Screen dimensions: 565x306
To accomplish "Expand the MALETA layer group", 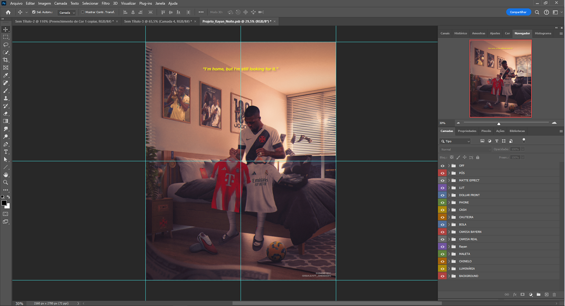I will pos(449,254).
